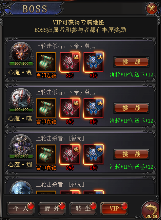This screenshot has width=161, height=220.
Task: Select the 官印卷轴 scroll reward for 心魔·贪
Action: pos(46,62)
